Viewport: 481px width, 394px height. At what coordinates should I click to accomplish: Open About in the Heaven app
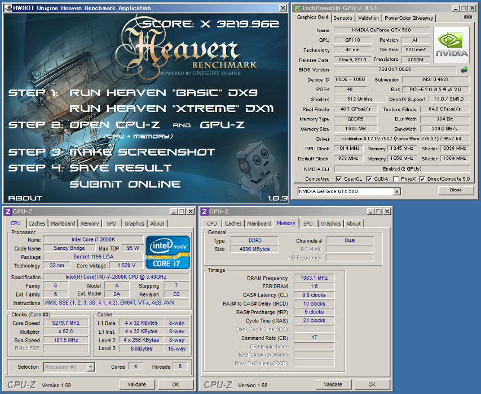25,198
